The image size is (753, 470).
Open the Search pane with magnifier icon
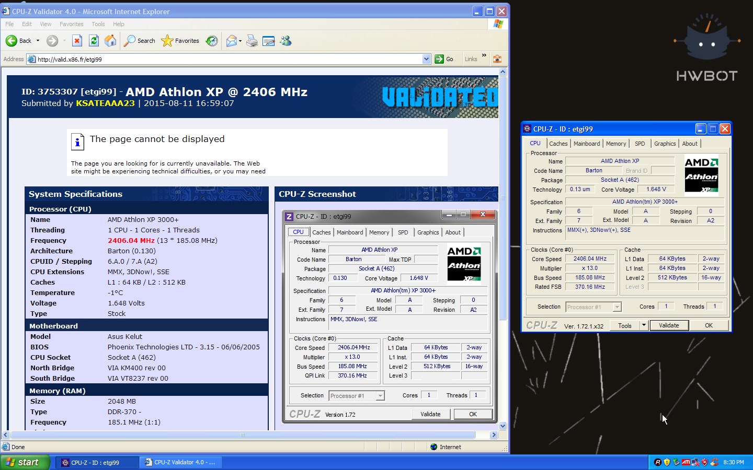pyautogui.click(x=129, y=41)
